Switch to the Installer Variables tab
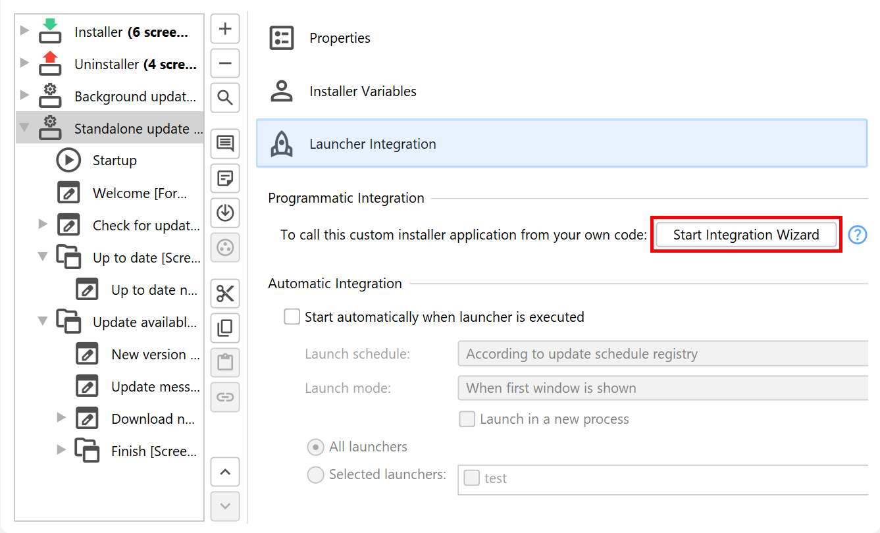This screenshot has height=533, width=880. [x=363, y=91]
